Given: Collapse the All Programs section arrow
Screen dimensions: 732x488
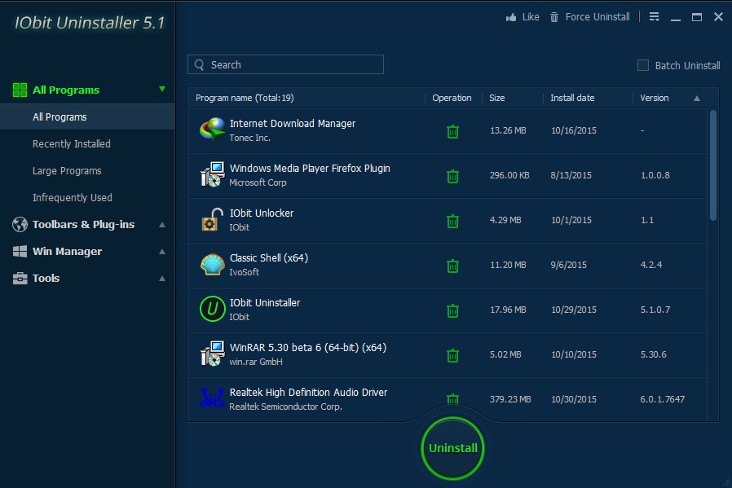Looking at the screenshot, I should (x=162, y=89).
